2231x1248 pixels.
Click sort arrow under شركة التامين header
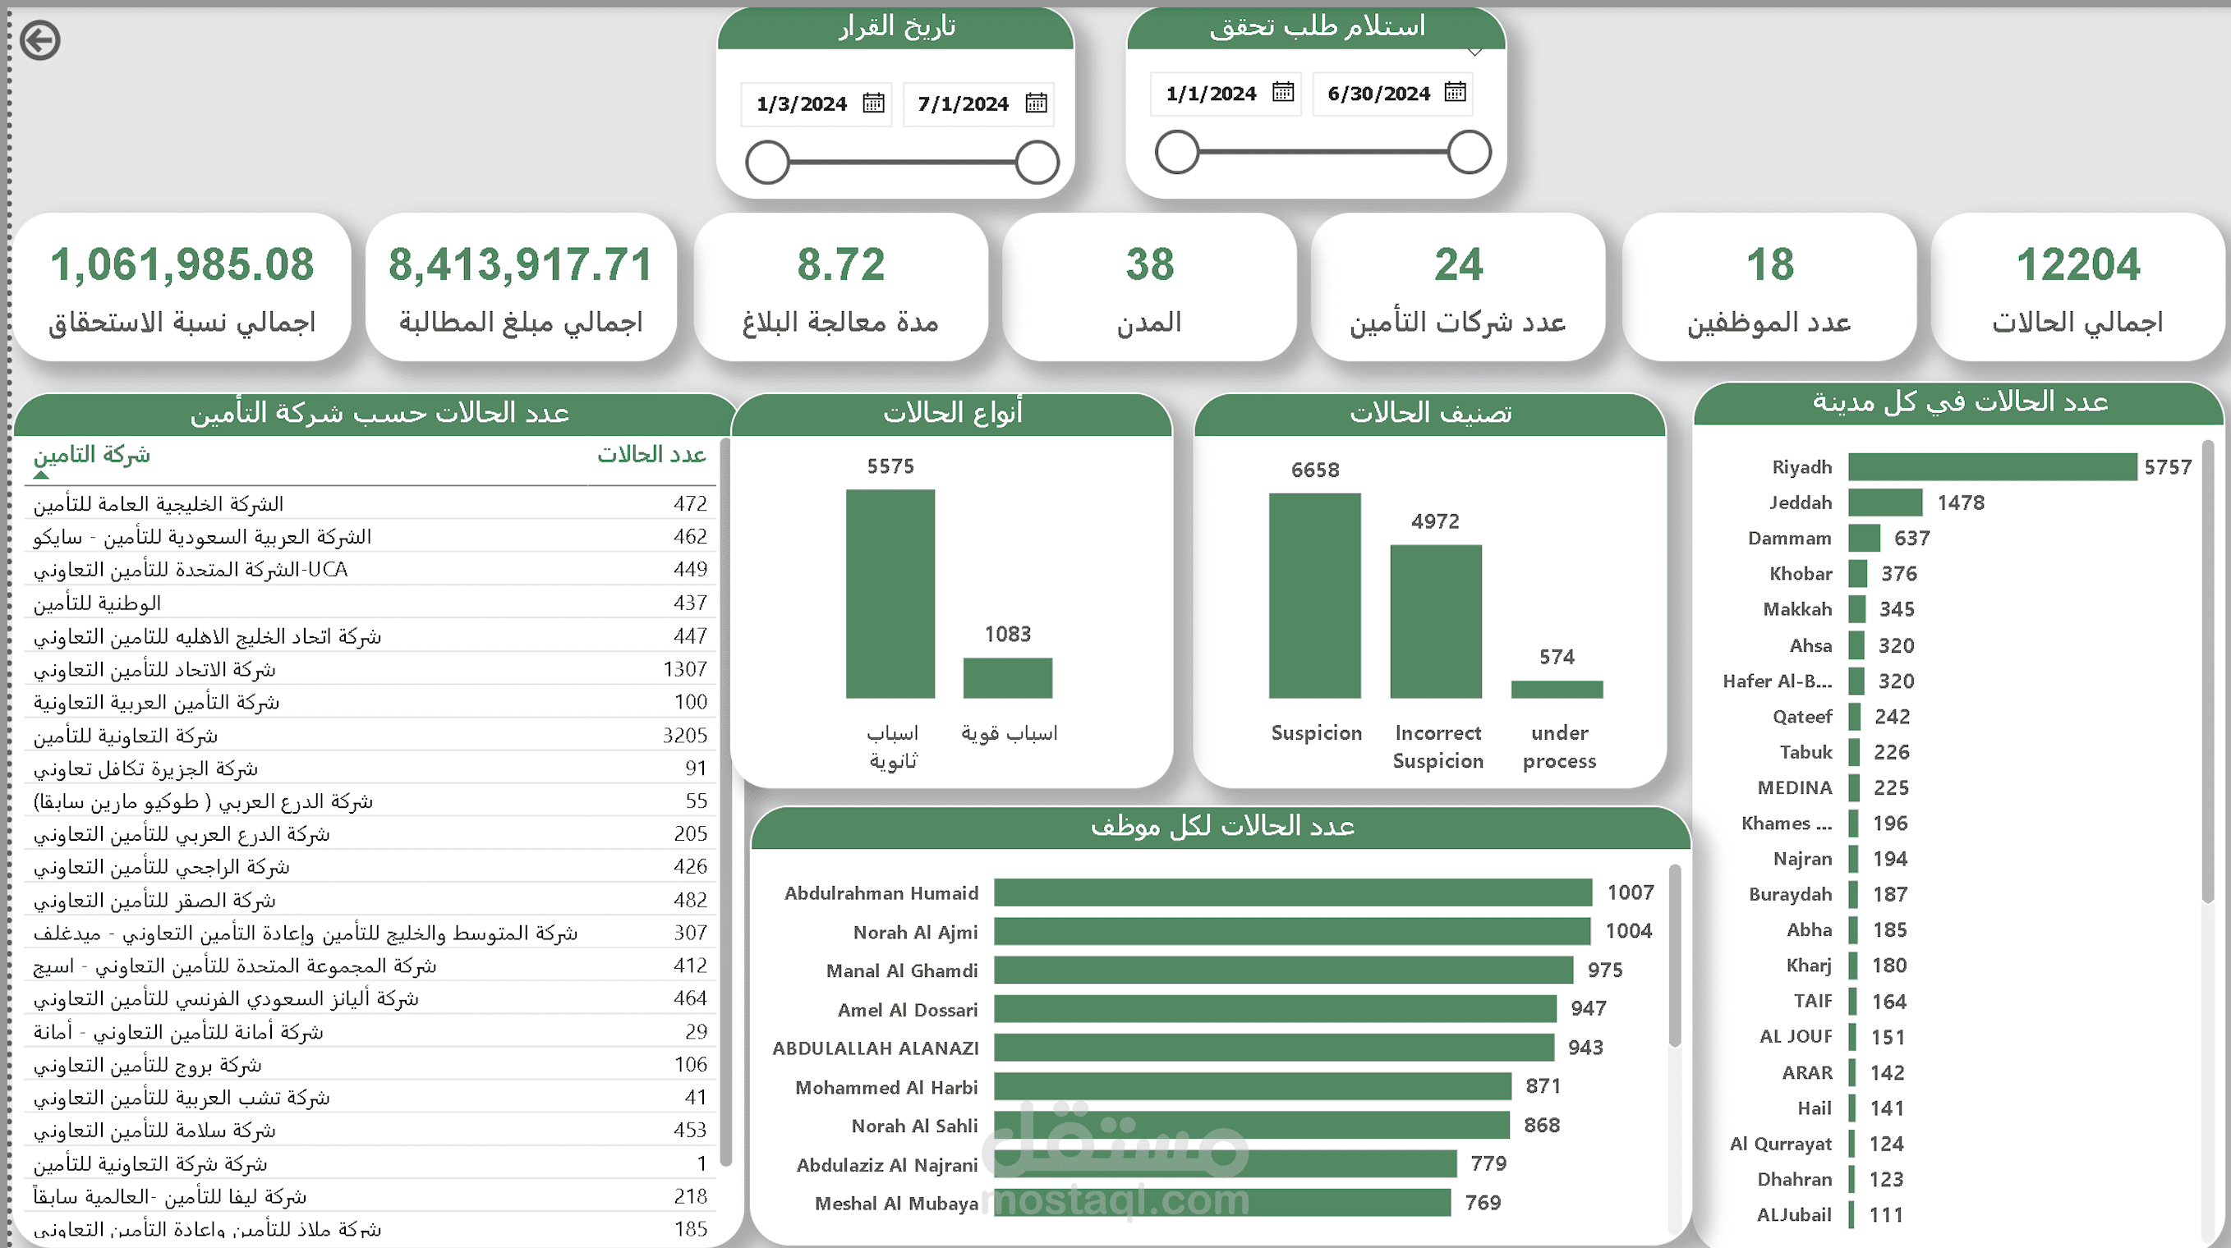[42, 475]
